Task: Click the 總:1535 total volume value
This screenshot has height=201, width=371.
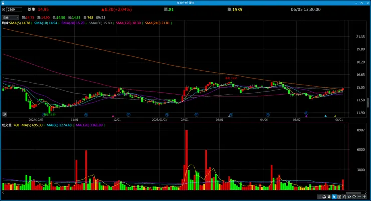Action: (x=235, y=9)
